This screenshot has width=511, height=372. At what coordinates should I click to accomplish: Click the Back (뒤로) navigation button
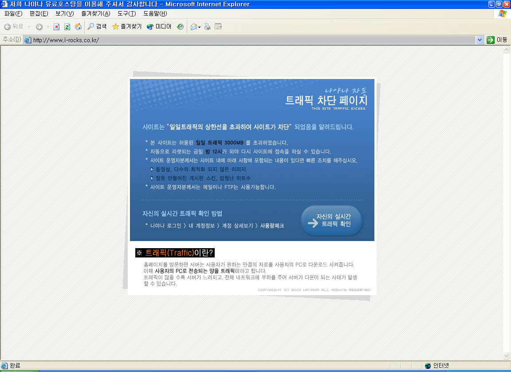[13, 27]
